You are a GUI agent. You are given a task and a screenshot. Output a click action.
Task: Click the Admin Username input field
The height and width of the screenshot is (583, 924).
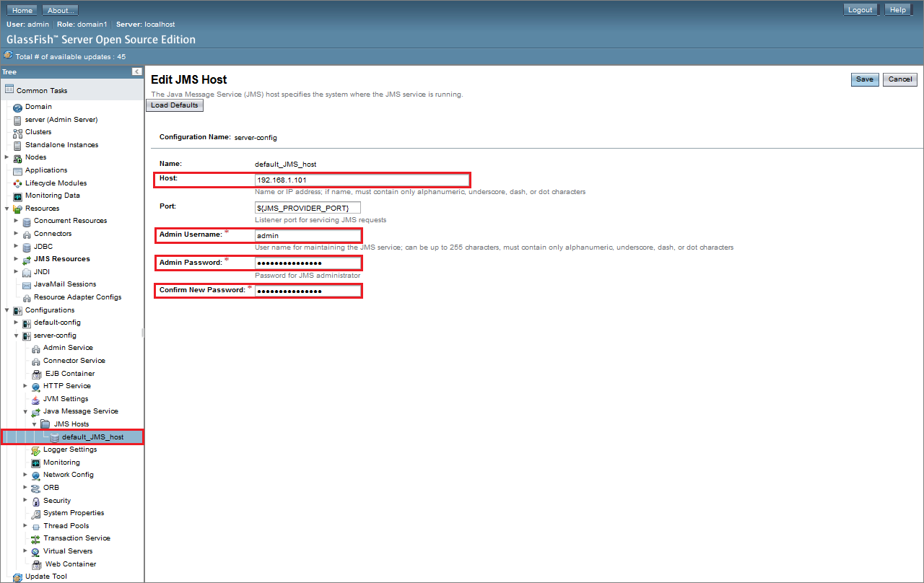coord(308,235)
